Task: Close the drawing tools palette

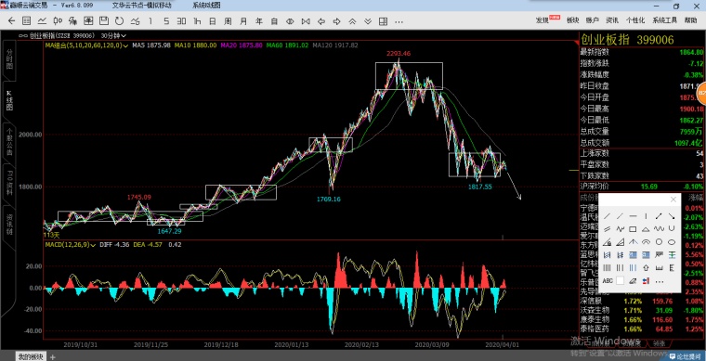Action: [x=673, y=200]
